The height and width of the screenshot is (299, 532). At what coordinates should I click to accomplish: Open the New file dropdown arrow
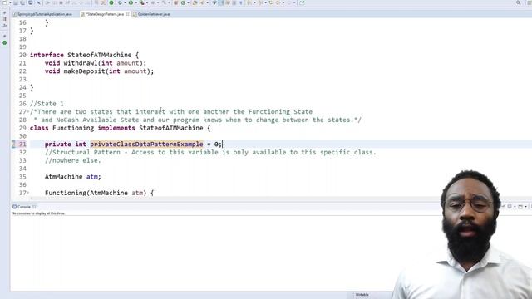click(x=10, y=2)
